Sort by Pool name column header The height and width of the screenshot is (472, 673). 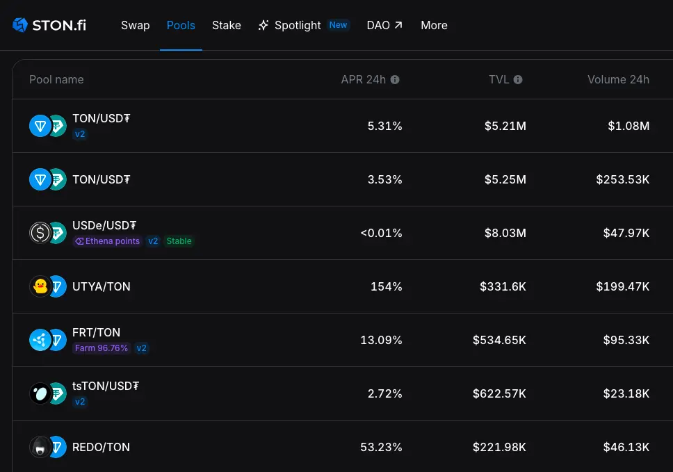pyautogui.click(x=56, y=80)
